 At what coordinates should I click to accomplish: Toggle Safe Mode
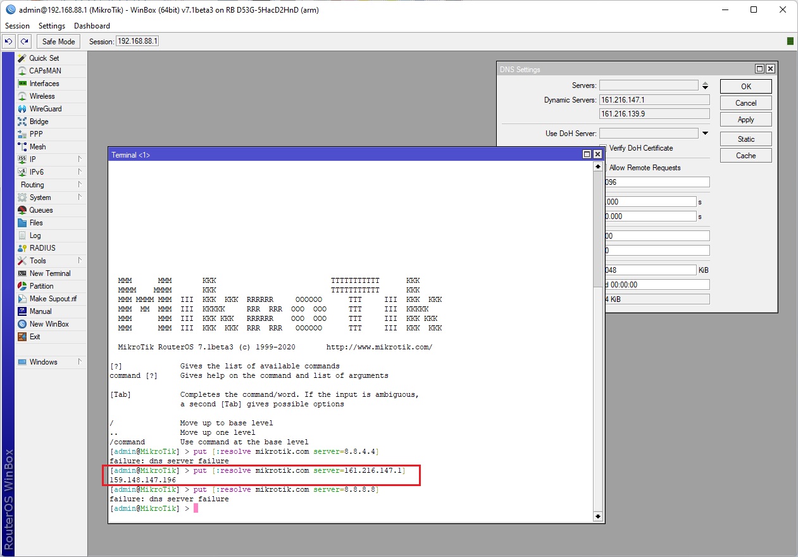58,42
